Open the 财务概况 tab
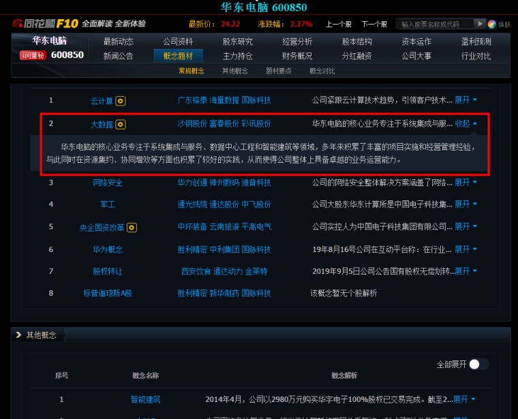Viewport: 518px width, 419px height. coord(297,56)
